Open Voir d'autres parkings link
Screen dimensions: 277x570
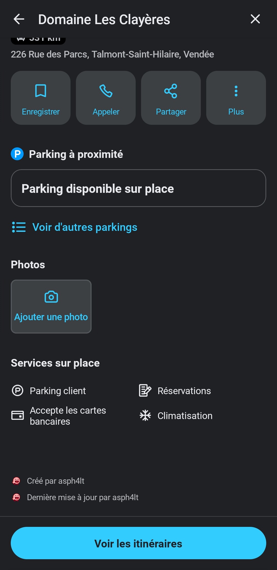[85, 227]
